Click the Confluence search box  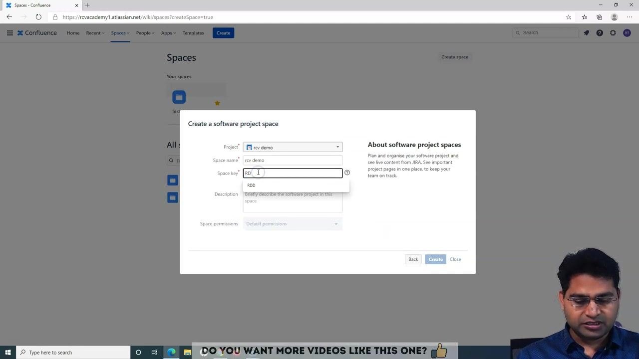[x=546, y=33]
